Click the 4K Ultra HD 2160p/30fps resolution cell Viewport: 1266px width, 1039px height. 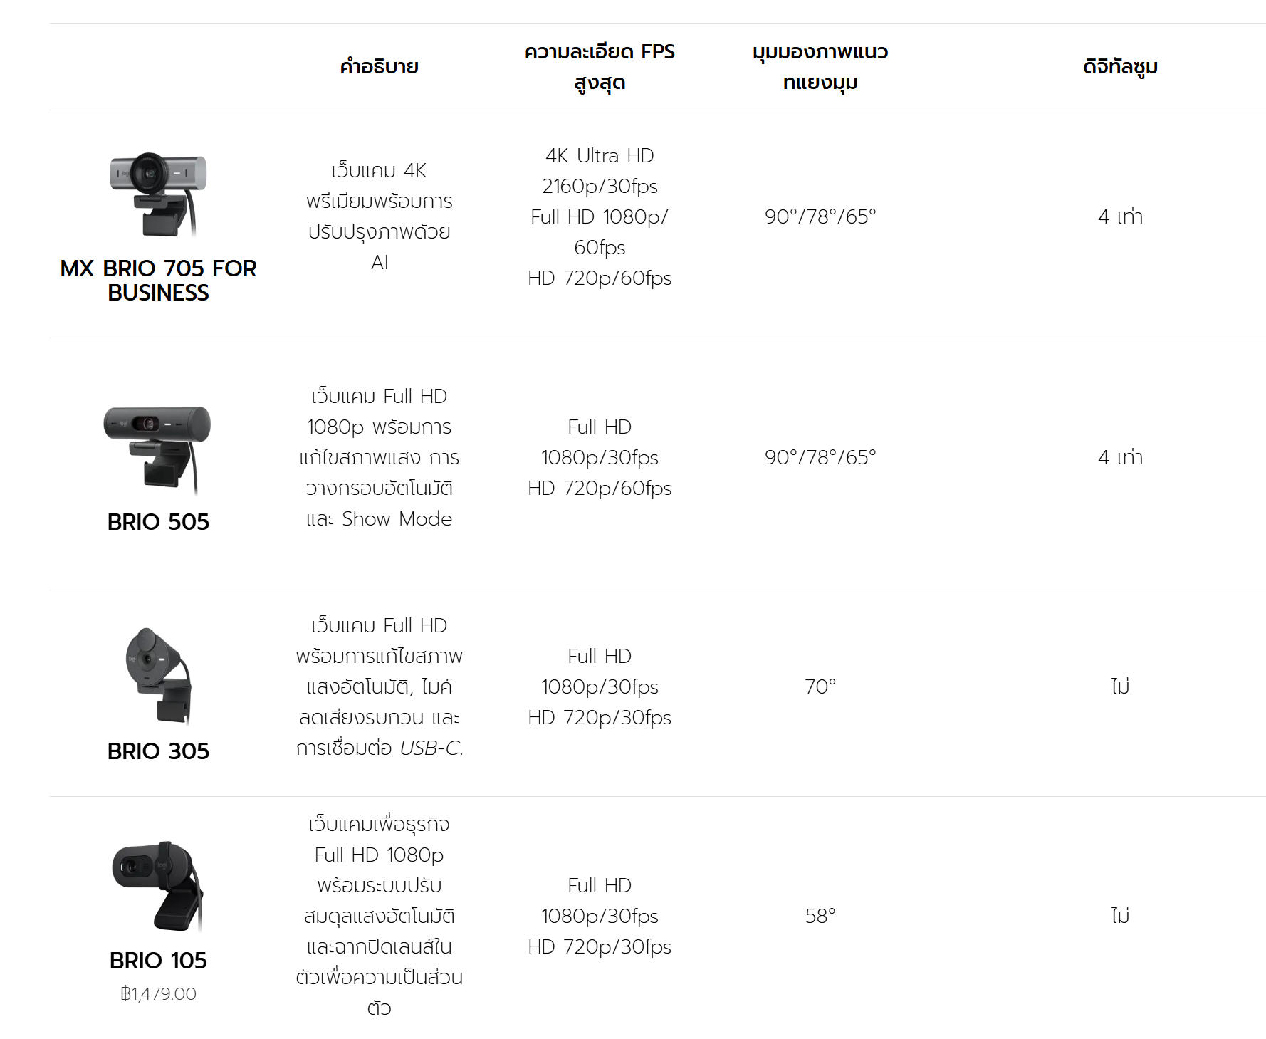[x=600, y=171]
